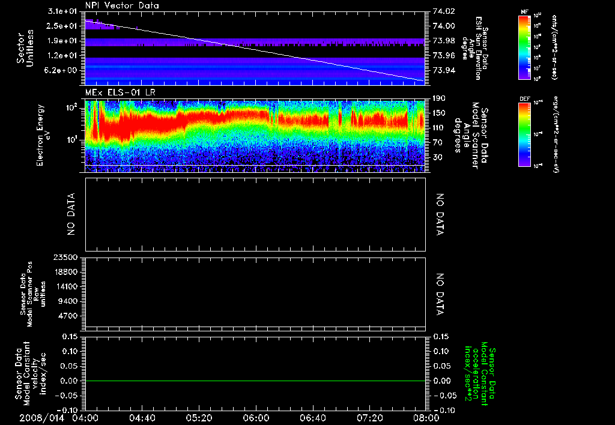Select the 'MEx ELS-01 LR' panel title
This screenshot has width=615, height=425.
click(120, 92)
